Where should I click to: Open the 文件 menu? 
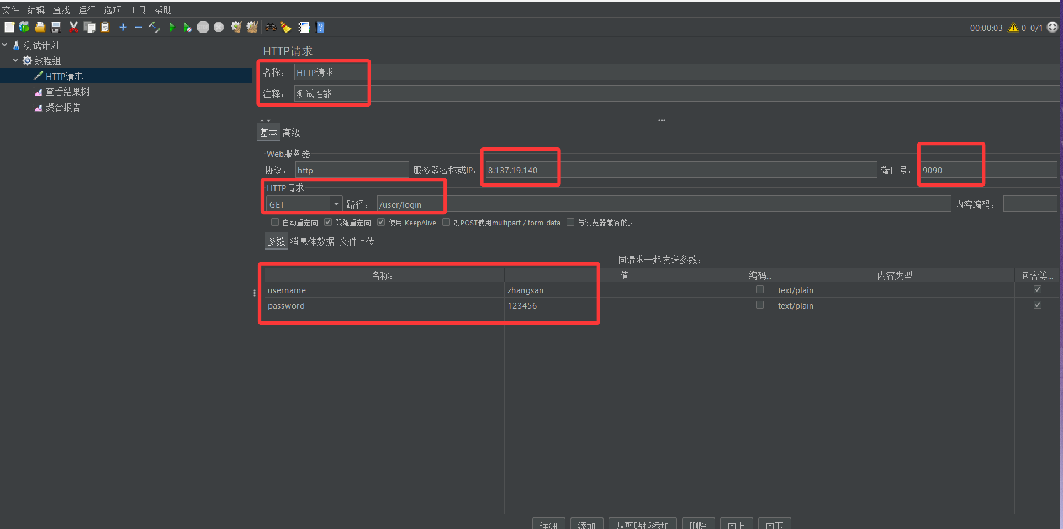pyautogui.click(x=10, y=10)
